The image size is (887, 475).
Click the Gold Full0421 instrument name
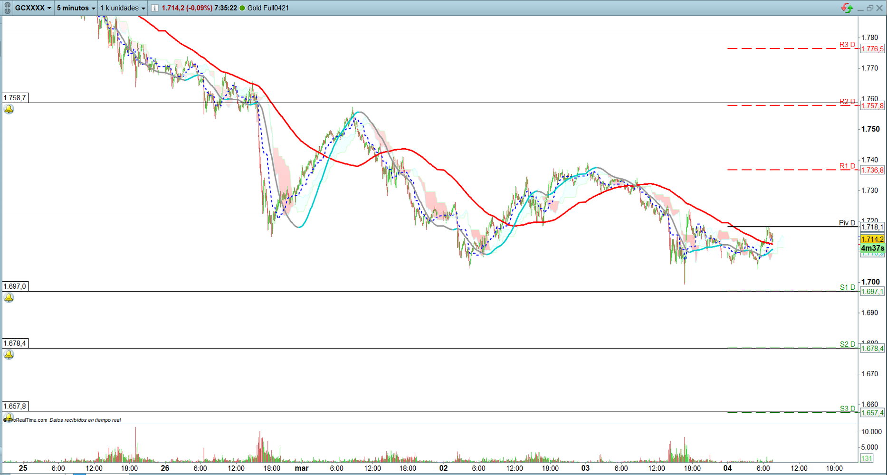(x=268, y=8)
